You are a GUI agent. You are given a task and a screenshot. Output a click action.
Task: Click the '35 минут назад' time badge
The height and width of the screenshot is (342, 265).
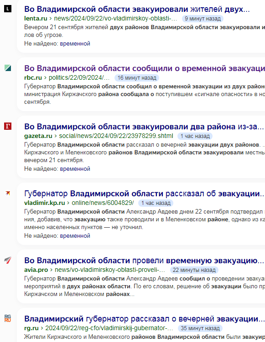[x=200, y=328]
